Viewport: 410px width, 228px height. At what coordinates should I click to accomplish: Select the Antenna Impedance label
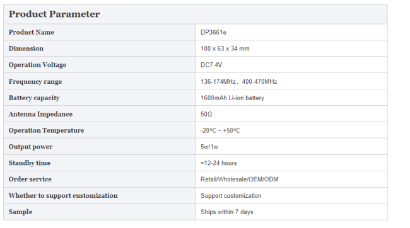tap(40, 114)
